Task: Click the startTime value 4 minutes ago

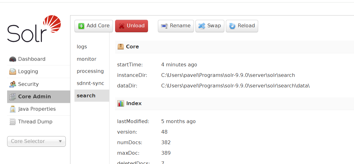Action: click(179, 65)
